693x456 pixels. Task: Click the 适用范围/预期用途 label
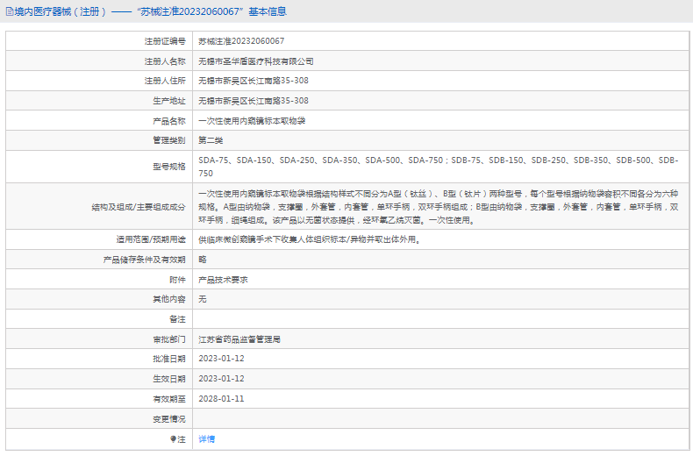(151, 239)
